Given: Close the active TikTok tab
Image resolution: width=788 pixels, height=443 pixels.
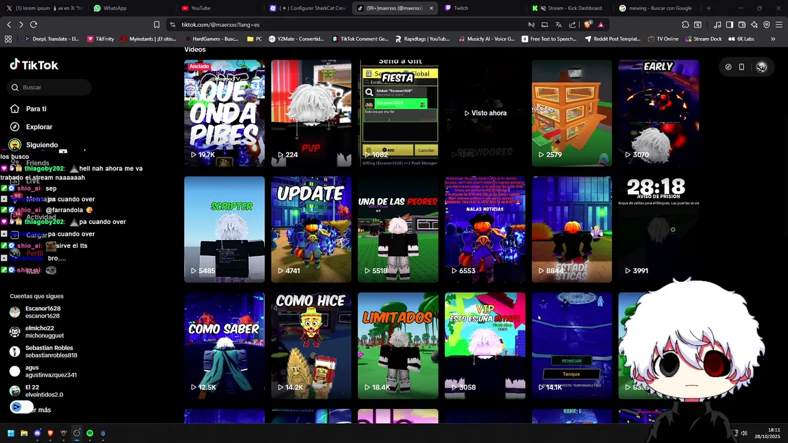Looking at the screenshot, I should click(431, 8).
